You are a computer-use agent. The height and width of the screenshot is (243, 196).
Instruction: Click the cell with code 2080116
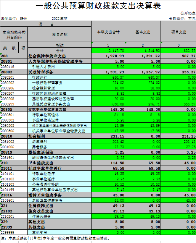tap(14, 66)
